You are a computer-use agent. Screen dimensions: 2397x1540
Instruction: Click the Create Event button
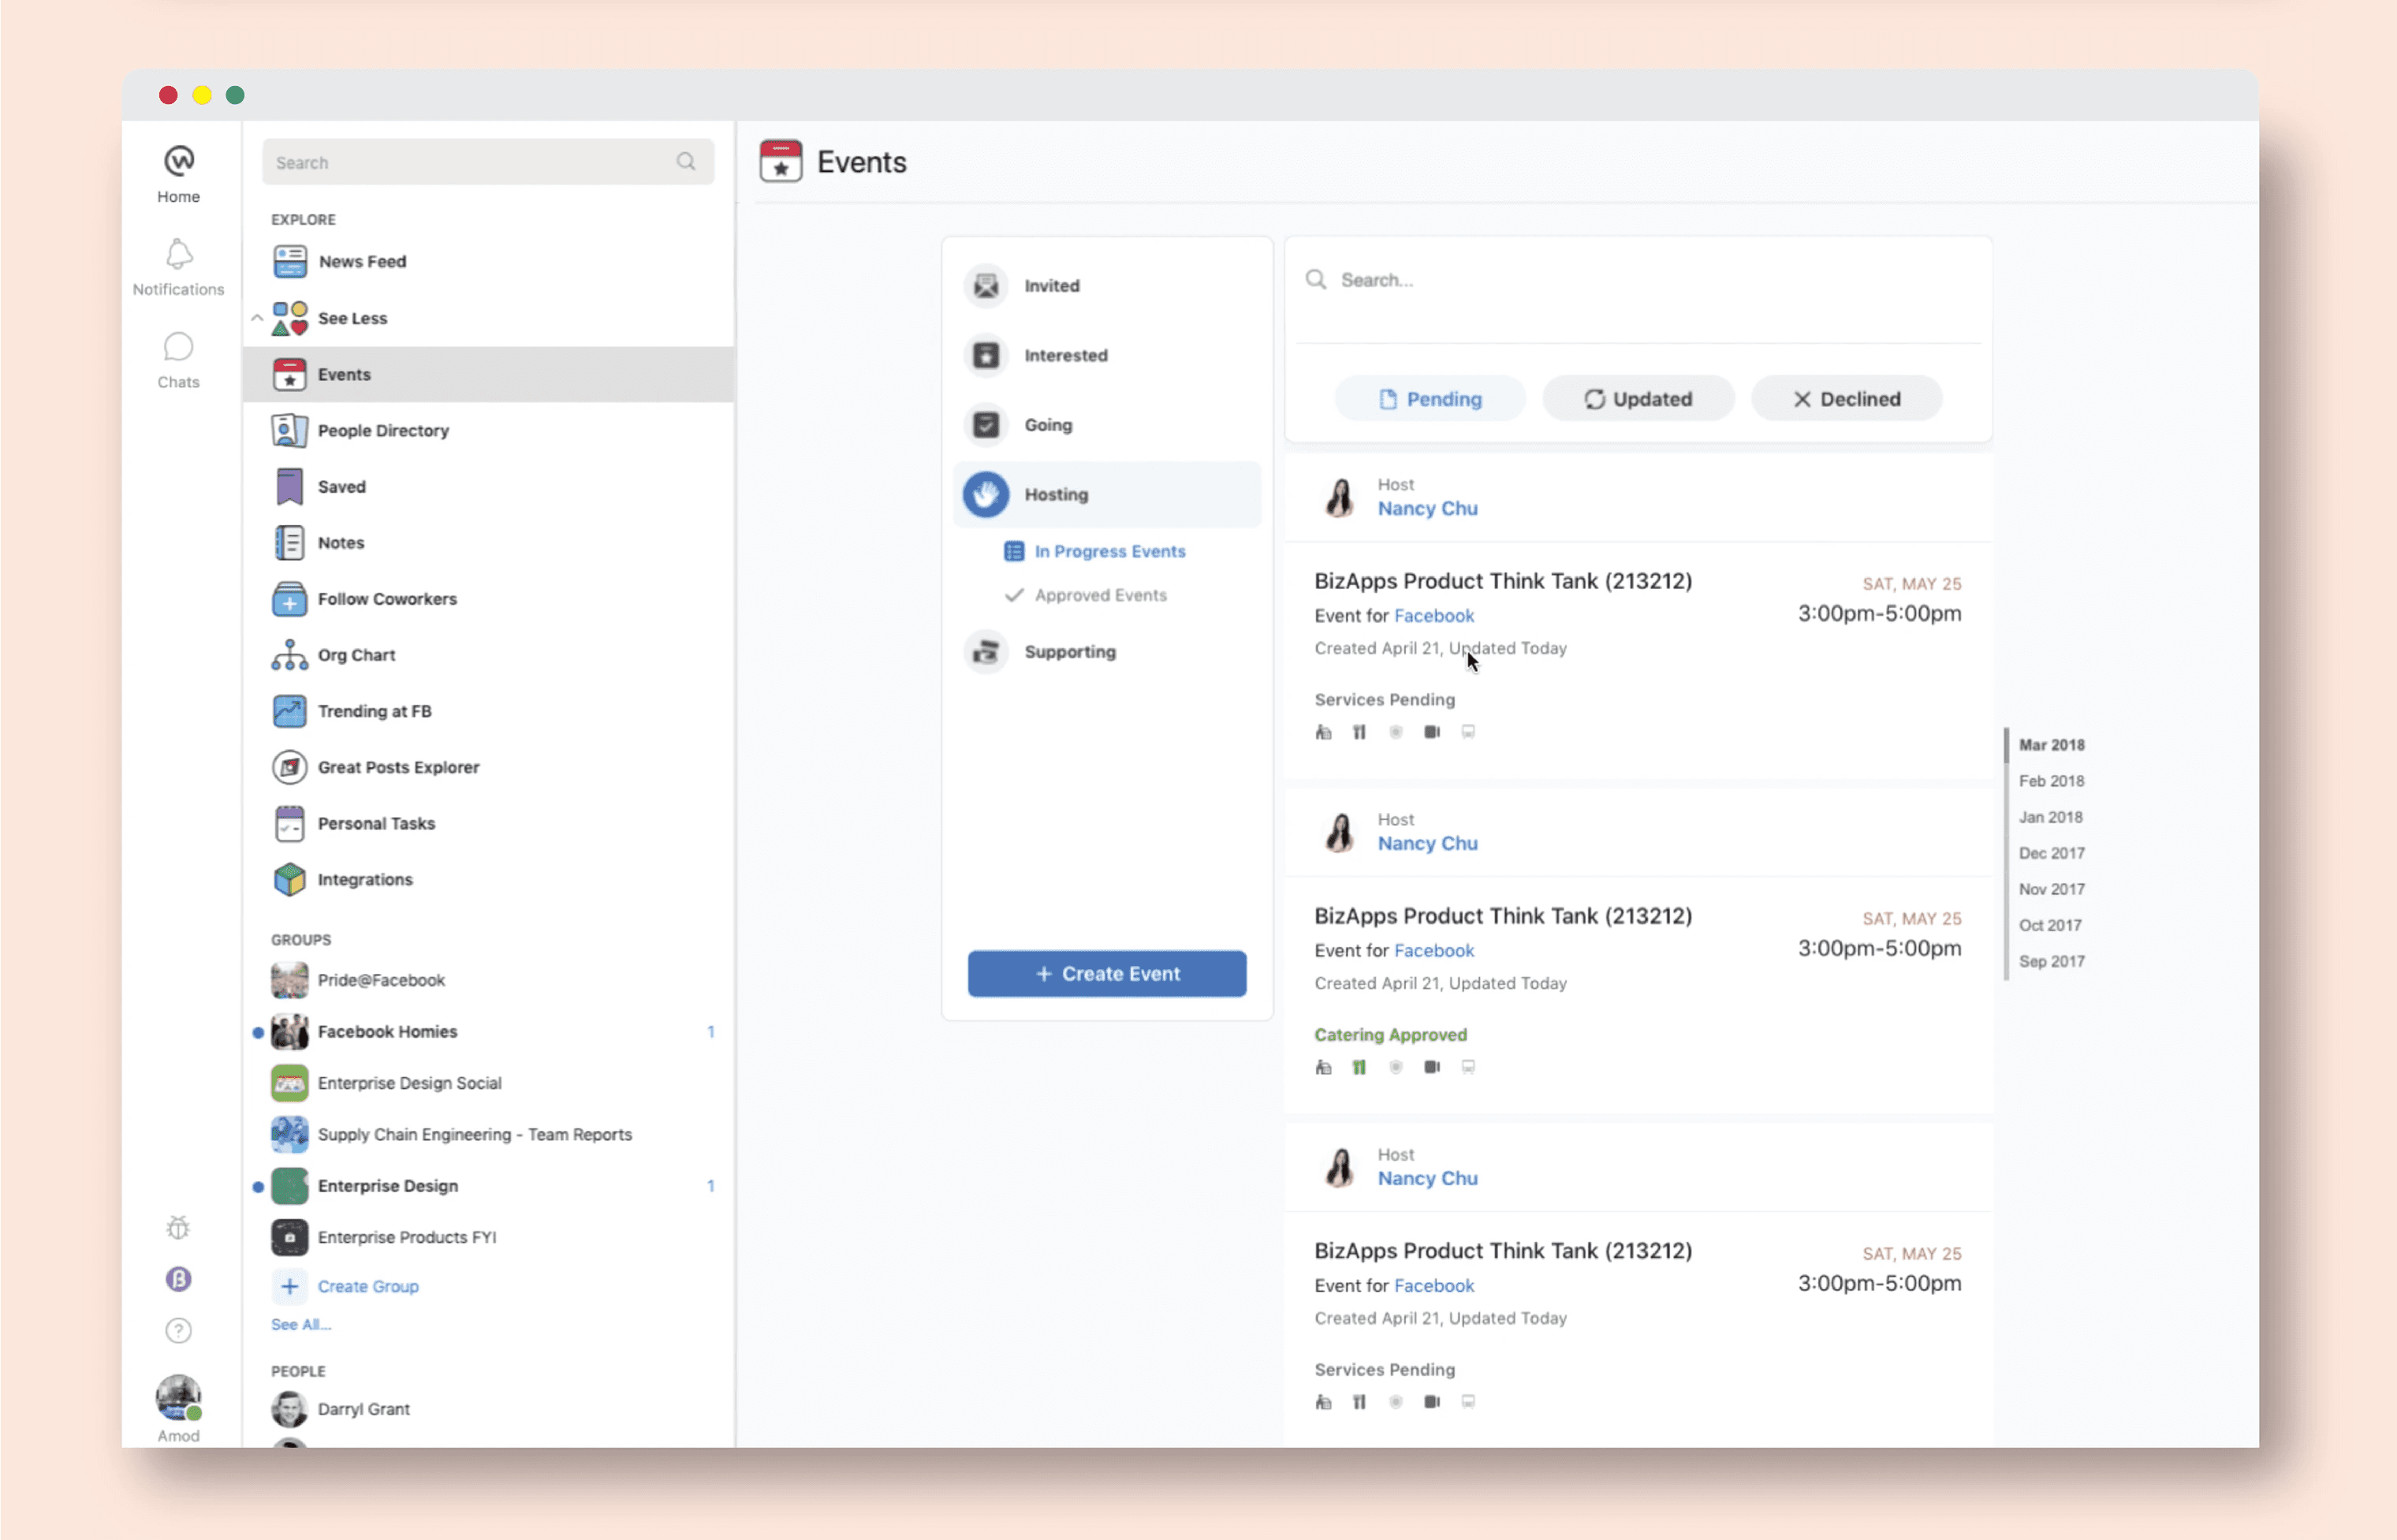pos(1106,973)
